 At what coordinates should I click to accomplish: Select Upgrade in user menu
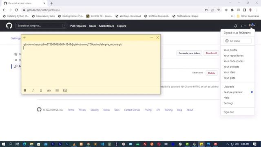229,87
